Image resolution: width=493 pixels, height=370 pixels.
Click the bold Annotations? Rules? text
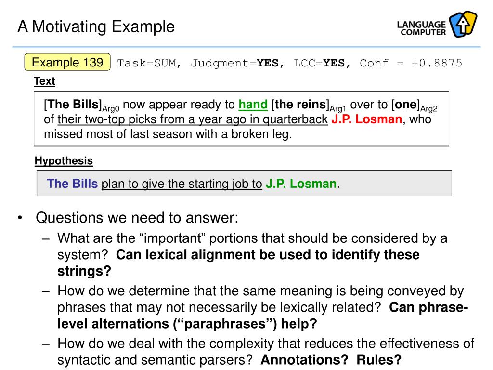point(331,359)
